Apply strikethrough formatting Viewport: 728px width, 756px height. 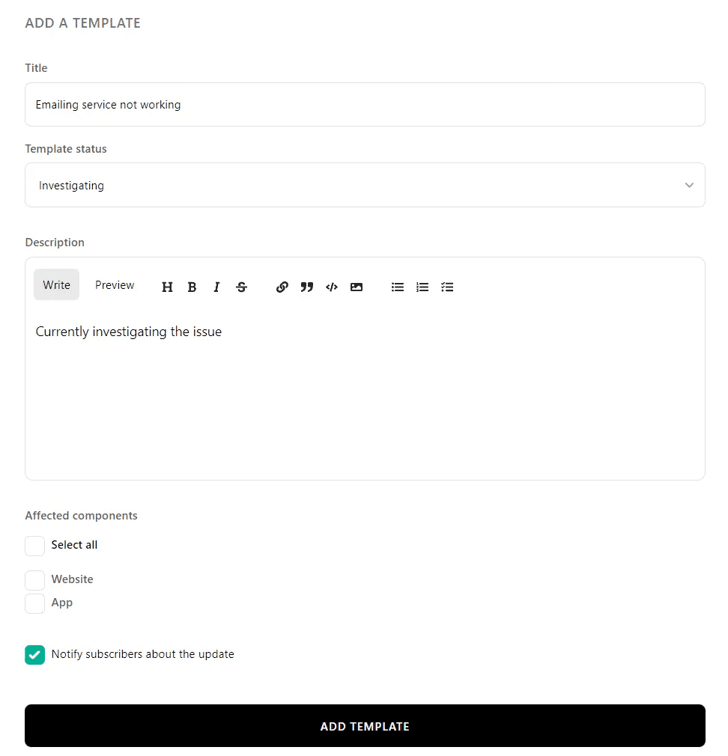tap(242, 287)
